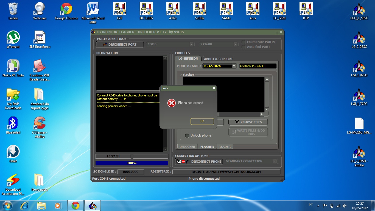The width and height of the screenshot is (375, 211).
Task: Open CCleaner Atalho shortcut
Action: (x=40, y=127)
